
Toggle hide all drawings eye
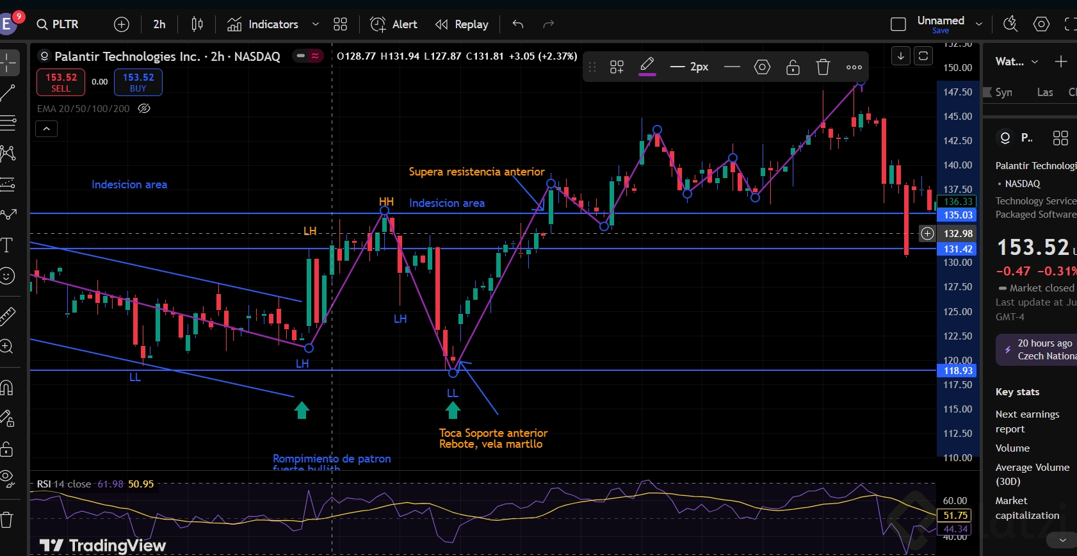coord(6,477)
